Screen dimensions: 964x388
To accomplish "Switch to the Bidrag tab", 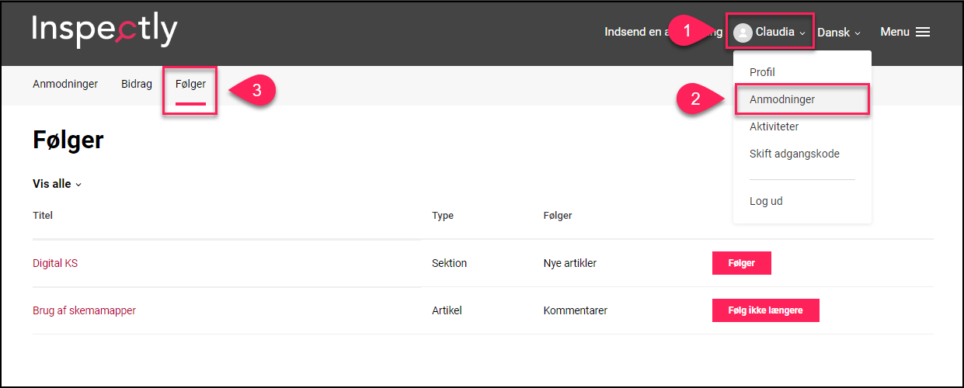I will pyautogui.click(x=137, y=84).
